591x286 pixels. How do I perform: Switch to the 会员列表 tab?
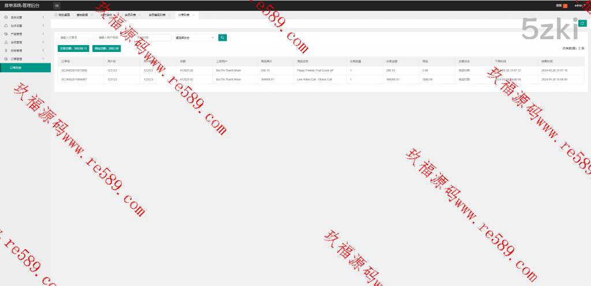click(x=129, y=15)
